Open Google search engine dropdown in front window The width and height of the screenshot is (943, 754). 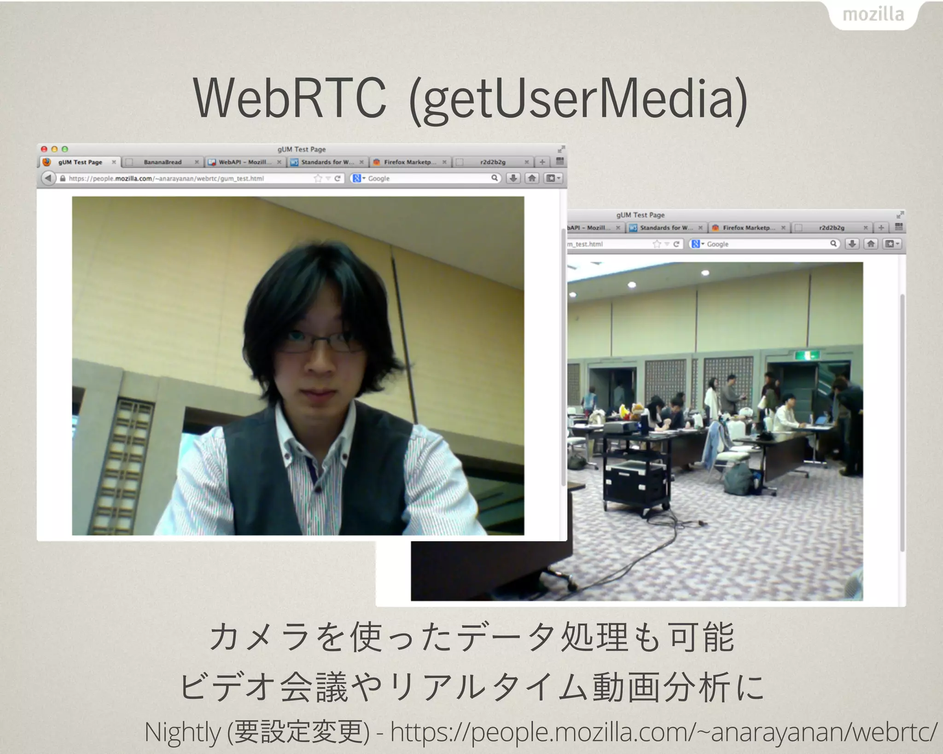tap(359, 178)
